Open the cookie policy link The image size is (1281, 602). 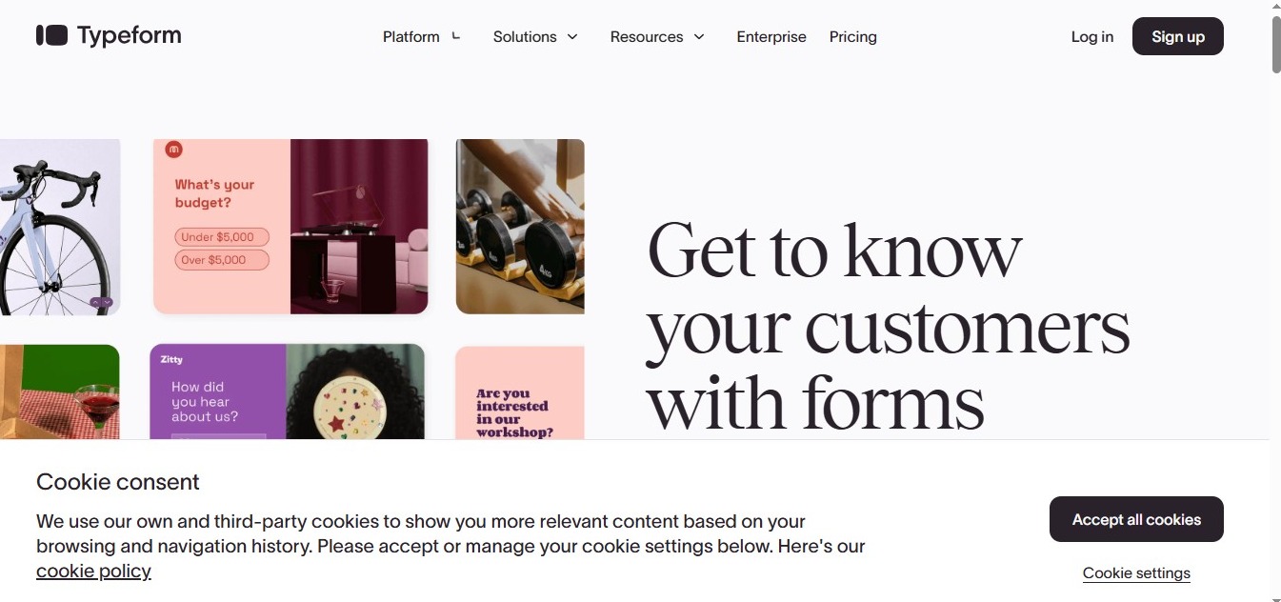[93, 572]
